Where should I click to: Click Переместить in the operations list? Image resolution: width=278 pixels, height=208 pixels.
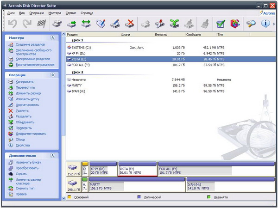[25, 88]
